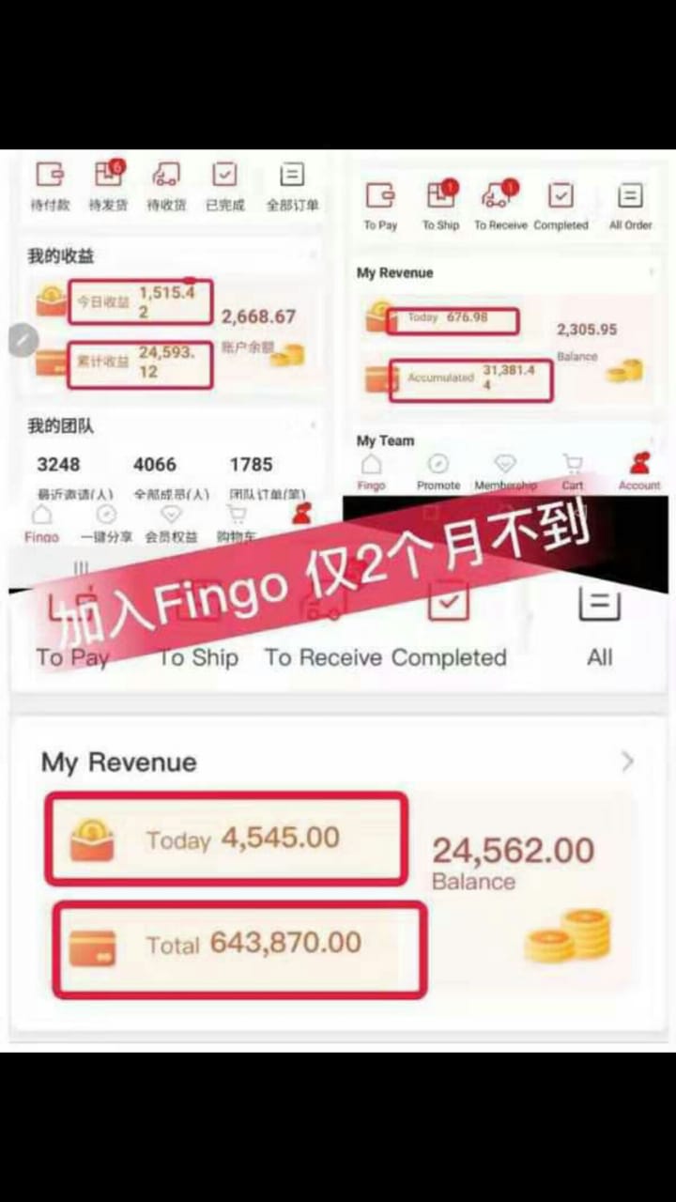Open the Cart tab
The width and height of the screenshot is (676, 1202).
click(573, 471)
